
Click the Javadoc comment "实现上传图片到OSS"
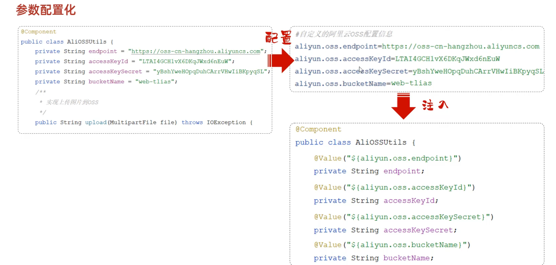click(72, 102)
